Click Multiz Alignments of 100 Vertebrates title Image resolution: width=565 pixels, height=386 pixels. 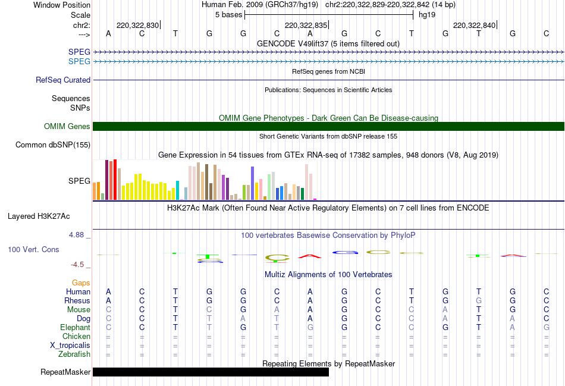[328, 275]
